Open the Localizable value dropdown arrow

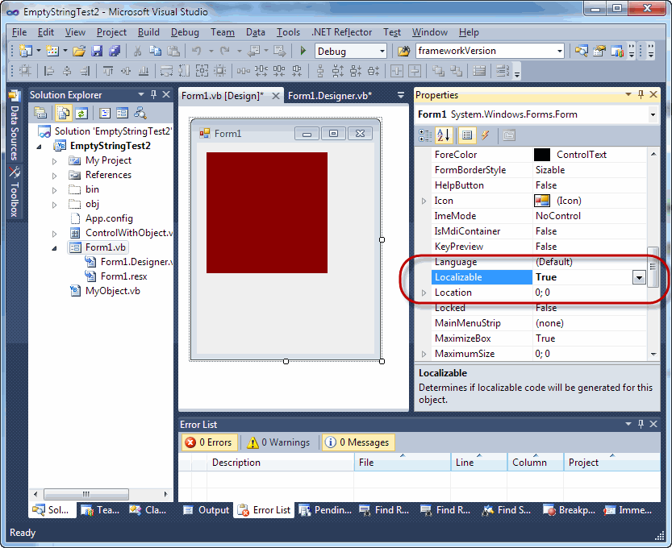click(639, 277)
